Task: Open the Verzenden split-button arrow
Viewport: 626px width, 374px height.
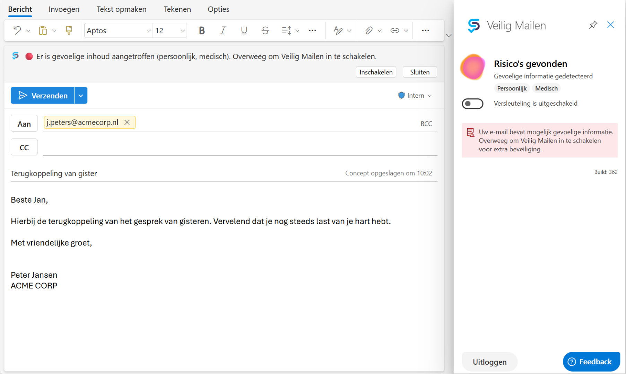Action: pyautogui.click(x=81, y=96)
